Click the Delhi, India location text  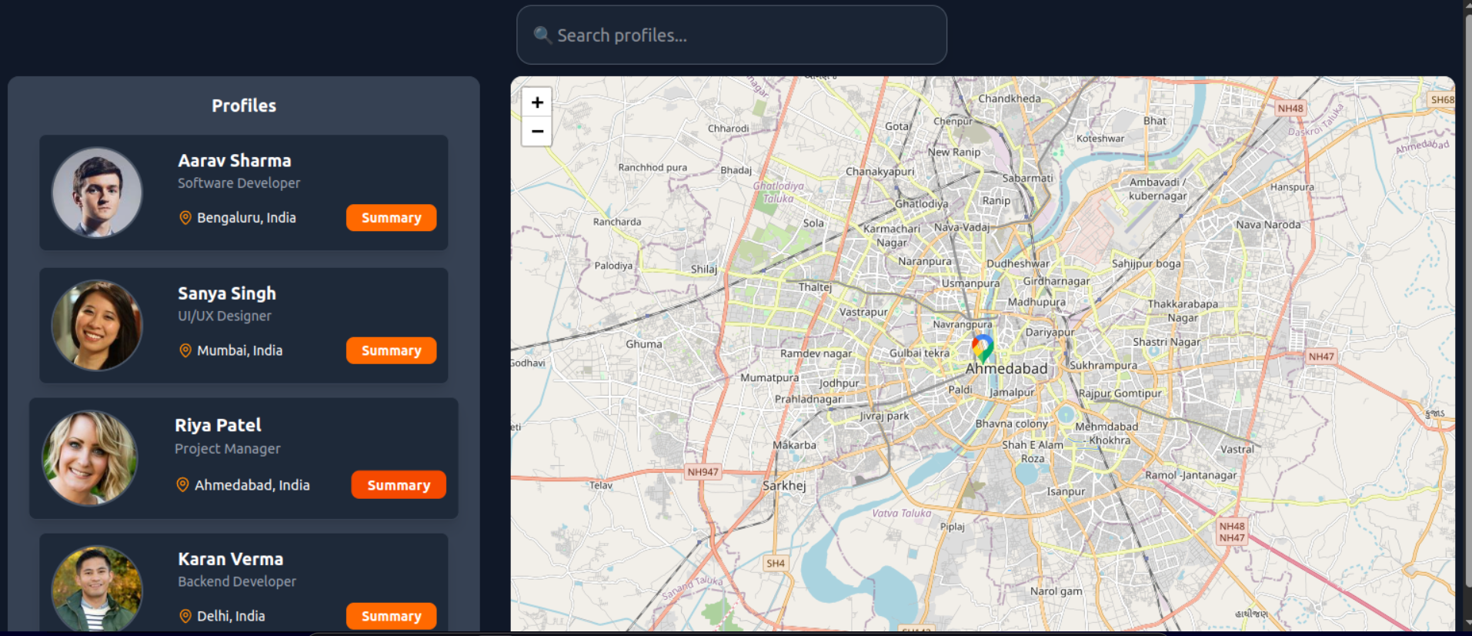pos(231,616)
